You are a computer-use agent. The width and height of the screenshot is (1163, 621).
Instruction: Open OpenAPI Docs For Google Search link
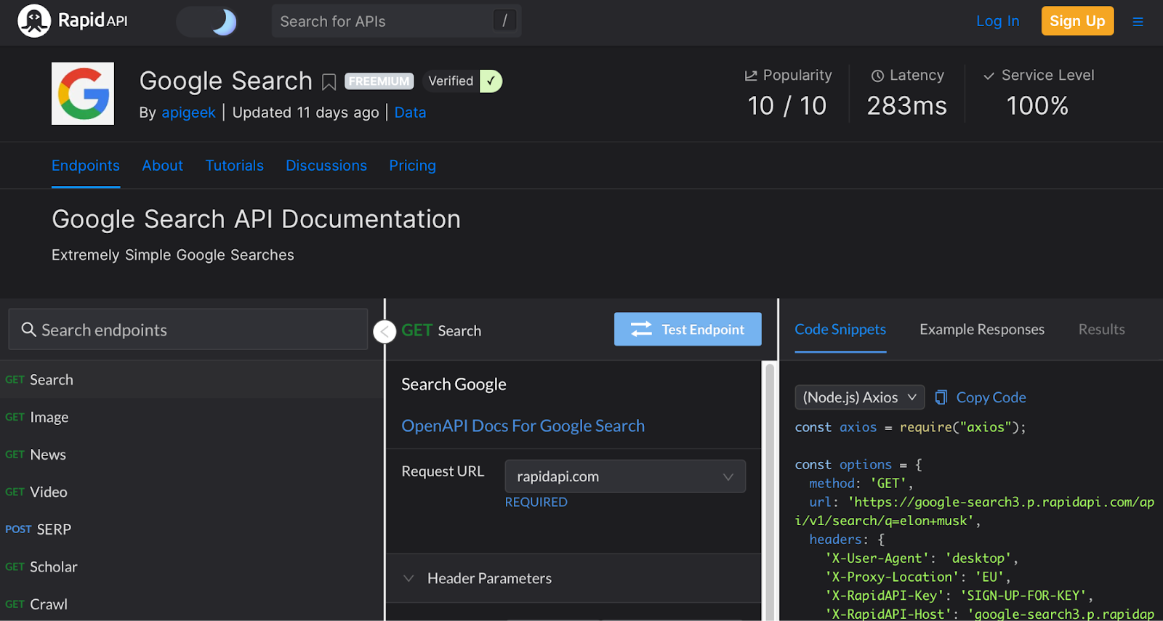(x=523, y=426)
